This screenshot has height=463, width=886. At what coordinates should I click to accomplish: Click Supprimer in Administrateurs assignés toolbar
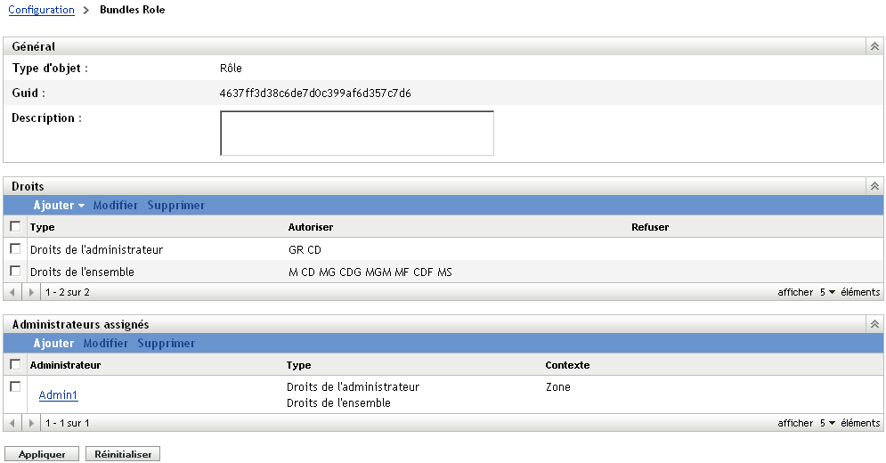click(x=167, y=343)
